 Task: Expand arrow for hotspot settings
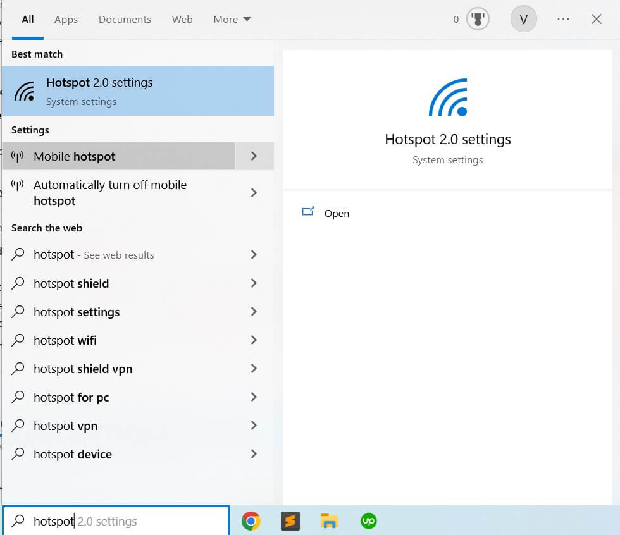coord(254,312)
